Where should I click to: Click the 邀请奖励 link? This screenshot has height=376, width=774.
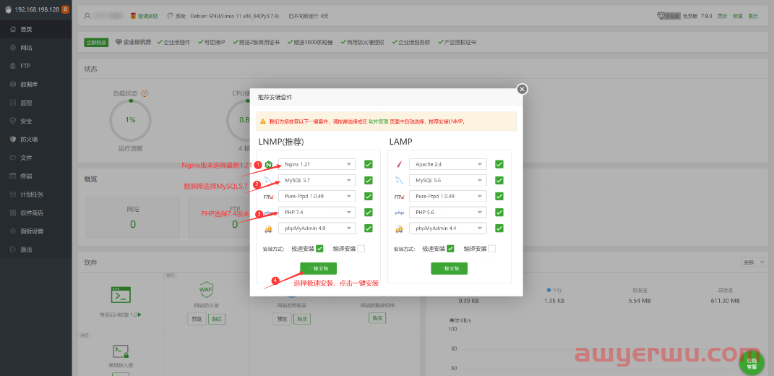[x=147, y=17]
